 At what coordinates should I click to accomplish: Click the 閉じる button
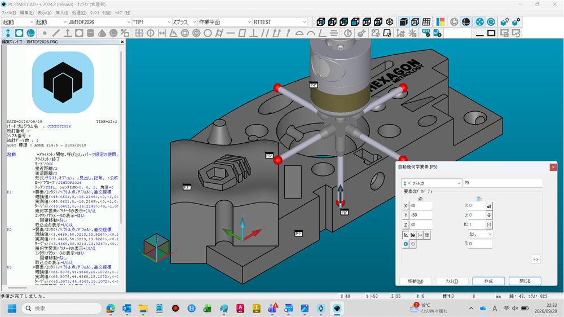point(525,281)
